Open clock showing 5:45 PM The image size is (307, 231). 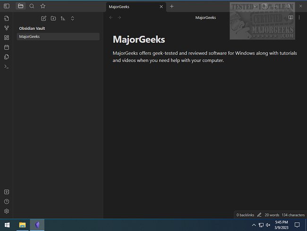click(281, 225)
